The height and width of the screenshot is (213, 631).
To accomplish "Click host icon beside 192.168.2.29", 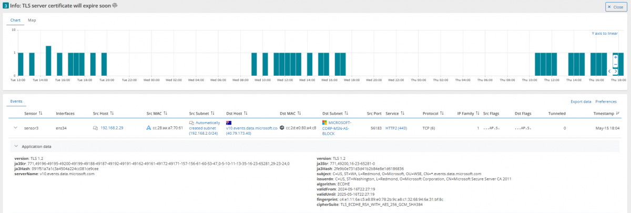I will click(96, 128).
